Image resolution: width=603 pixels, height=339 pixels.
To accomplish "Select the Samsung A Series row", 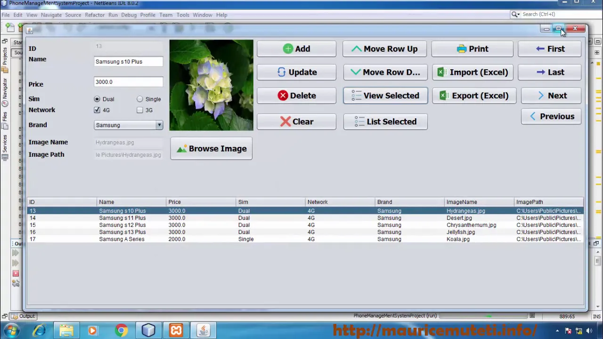I will tap(305, 239).
